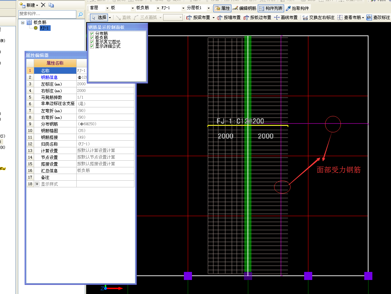Click the 交换左右标注 swap tool

tap(319, 18)
